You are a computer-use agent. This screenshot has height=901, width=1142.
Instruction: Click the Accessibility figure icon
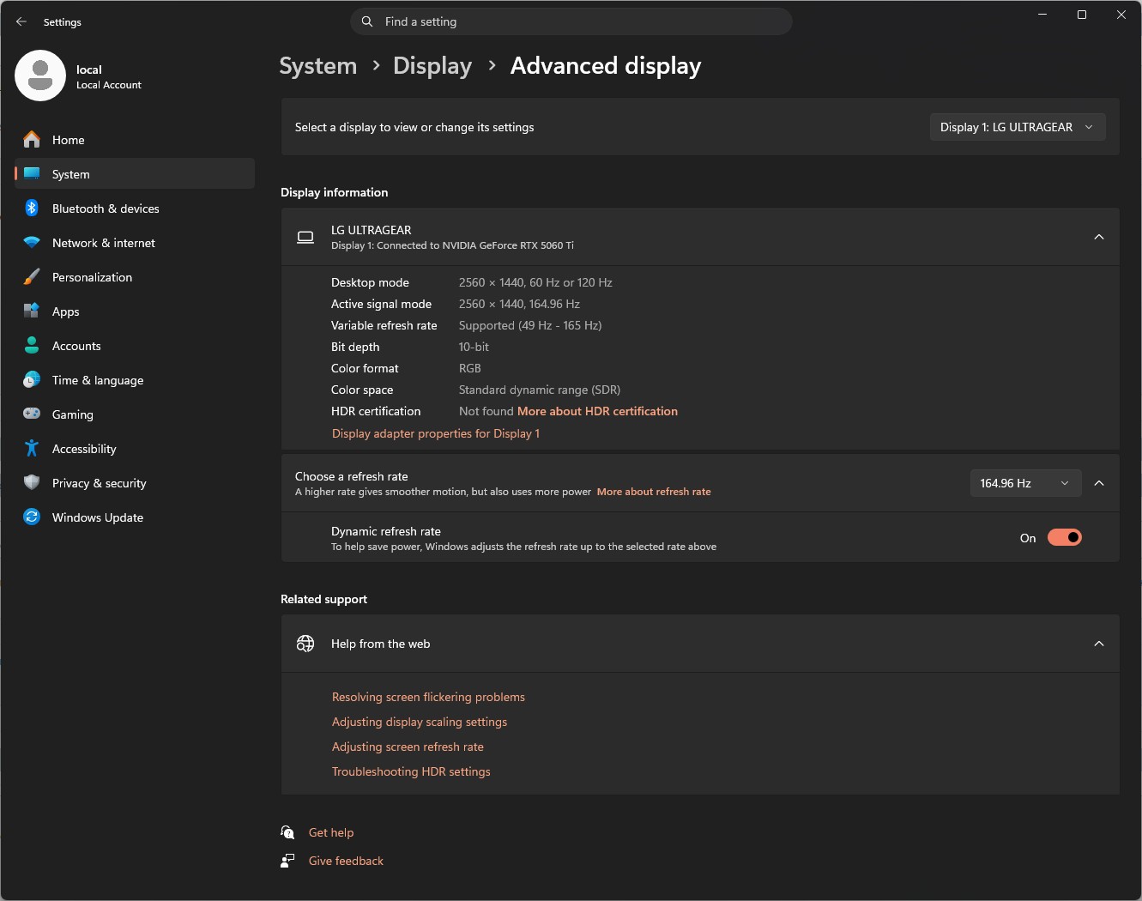click(32, 449)
